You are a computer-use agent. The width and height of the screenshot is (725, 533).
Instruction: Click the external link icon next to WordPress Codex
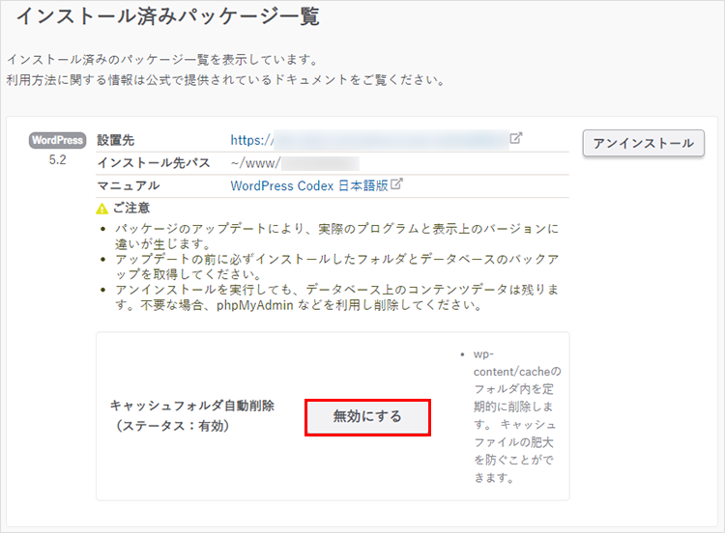(396, 184)
